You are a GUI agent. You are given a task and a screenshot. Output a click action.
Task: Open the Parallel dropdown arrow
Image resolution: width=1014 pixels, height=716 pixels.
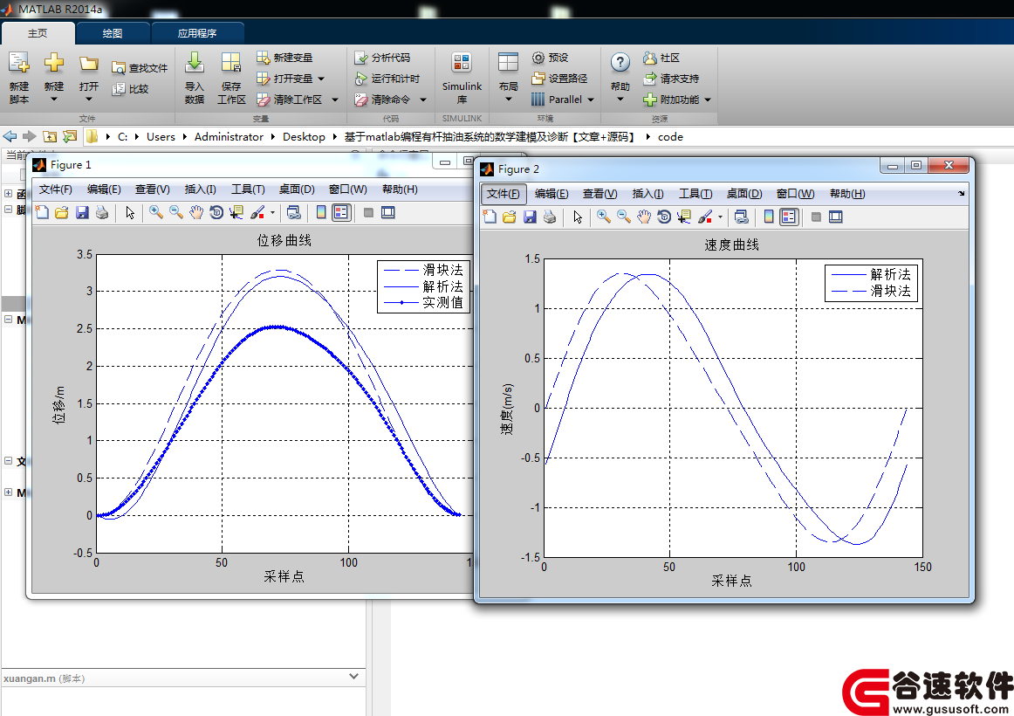(x=591, y=100)
